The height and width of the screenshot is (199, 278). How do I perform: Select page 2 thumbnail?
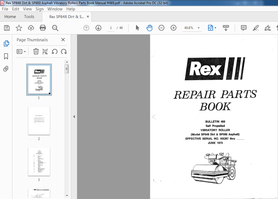pyautogui.click(x=39, y=121)
